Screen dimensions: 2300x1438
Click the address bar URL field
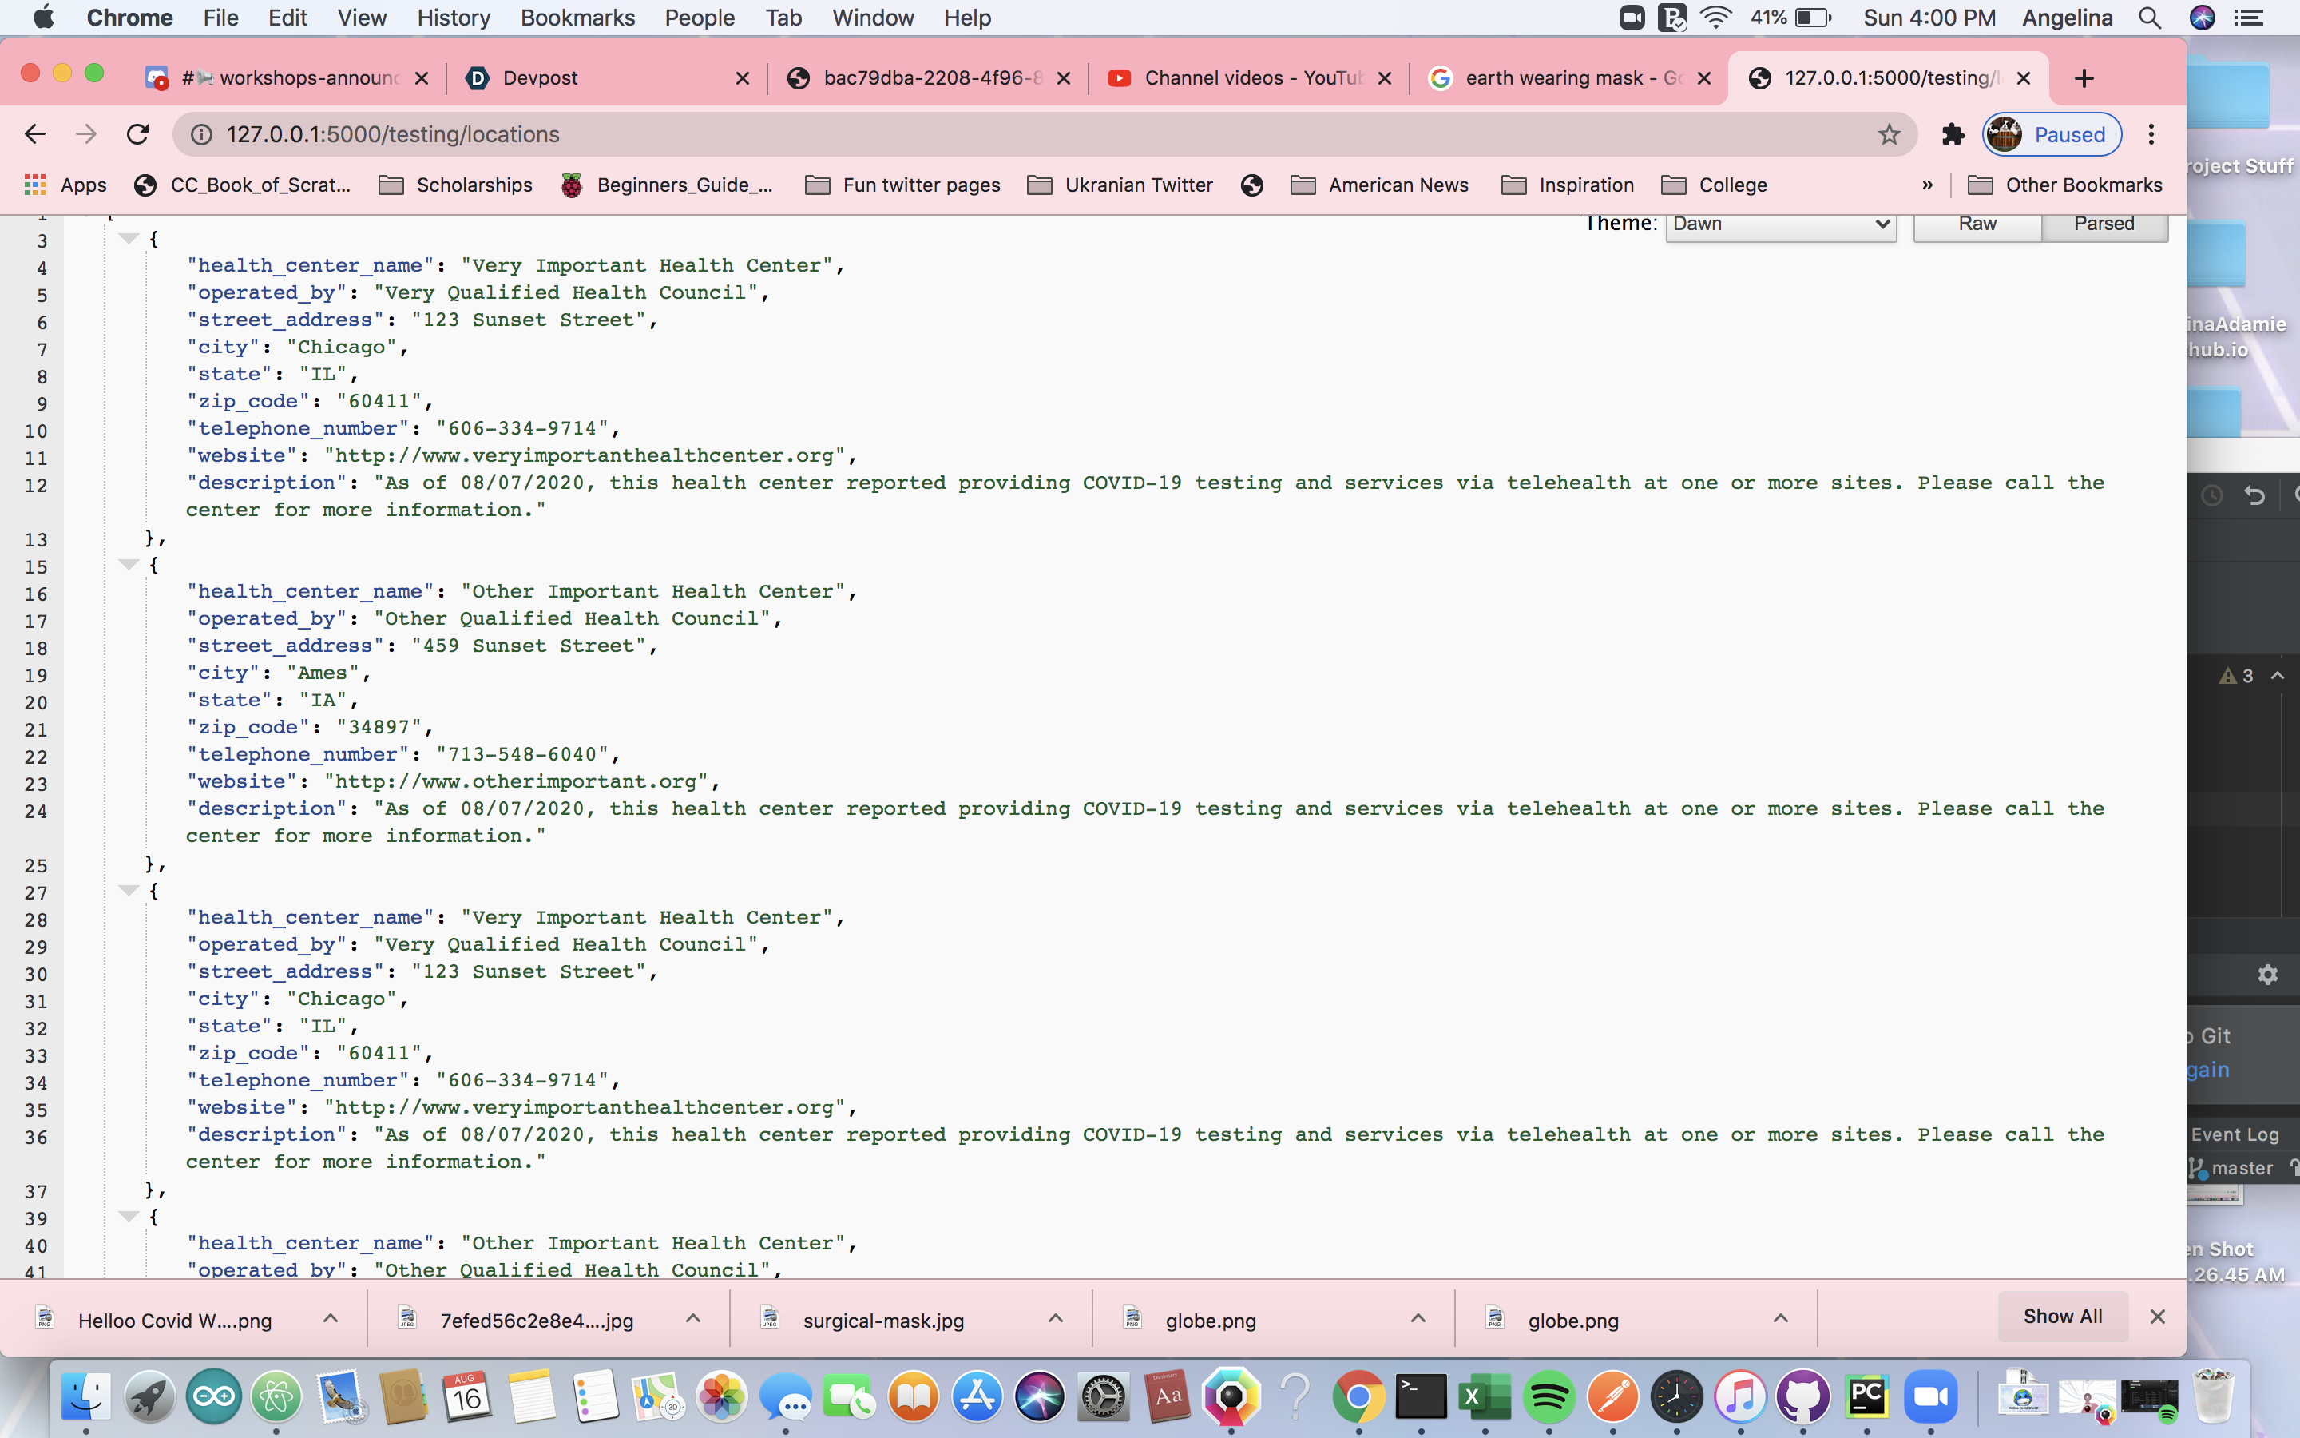tap(950, 134)
